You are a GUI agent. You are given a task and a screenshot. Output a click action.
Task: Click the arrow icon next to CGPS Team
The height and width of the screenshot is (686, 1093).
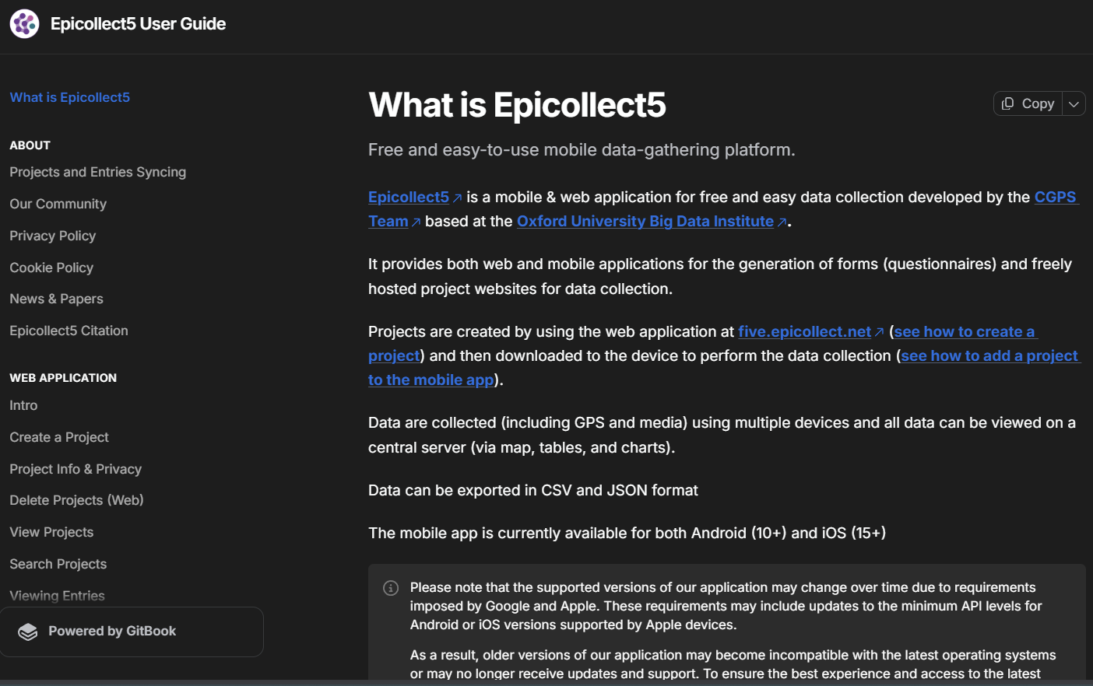[x=417, y=221]
